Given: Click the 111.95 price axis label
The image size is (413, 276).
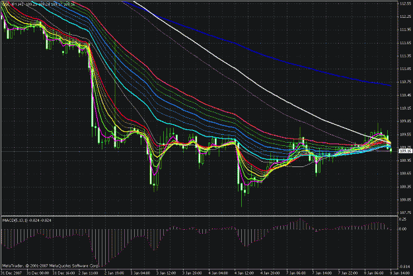Looking at the screenshot, I should tap(406, 30).
